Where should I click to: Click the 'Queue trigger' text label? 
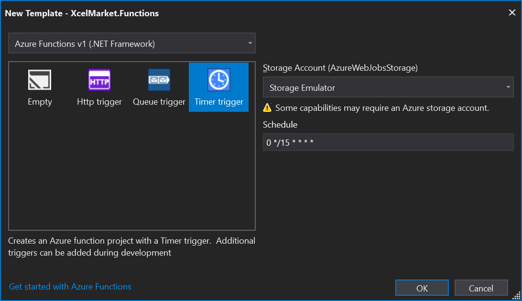(159, 102)
